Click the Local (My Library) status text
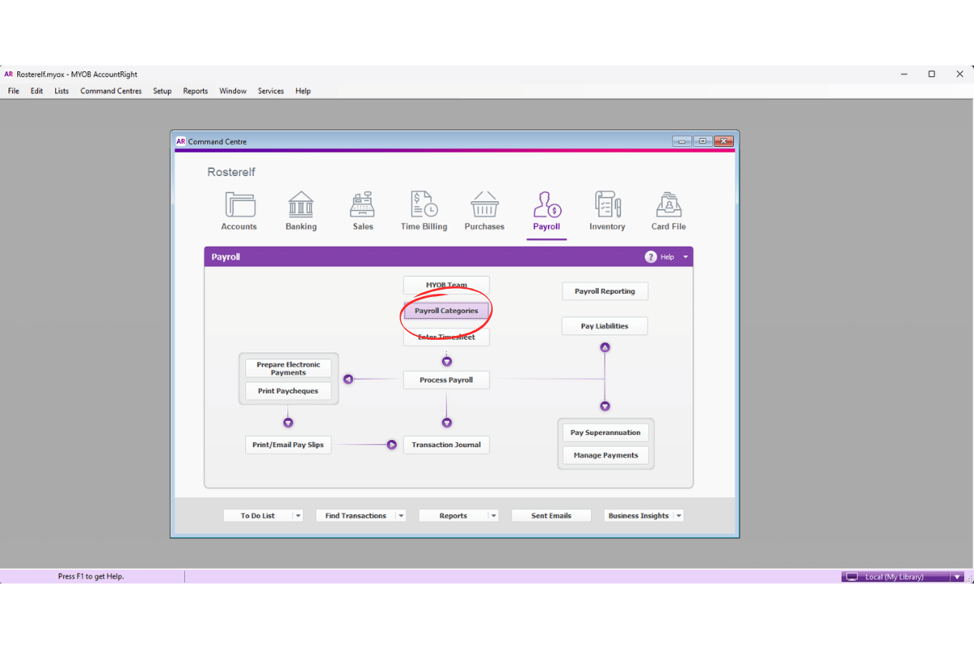974x649 pixels. click(x=894, y=577)
